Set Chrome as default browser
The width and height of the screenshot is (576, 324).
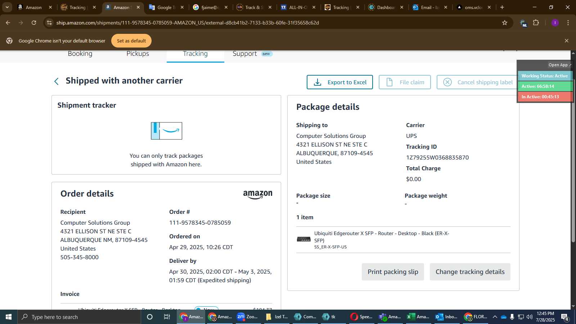point(131,41)
